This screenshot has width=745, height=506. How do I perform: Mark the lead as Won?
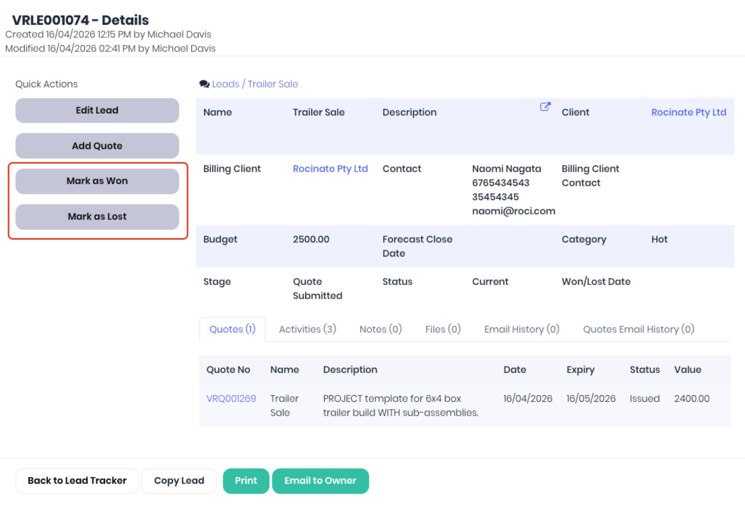[x=97, y=181]
